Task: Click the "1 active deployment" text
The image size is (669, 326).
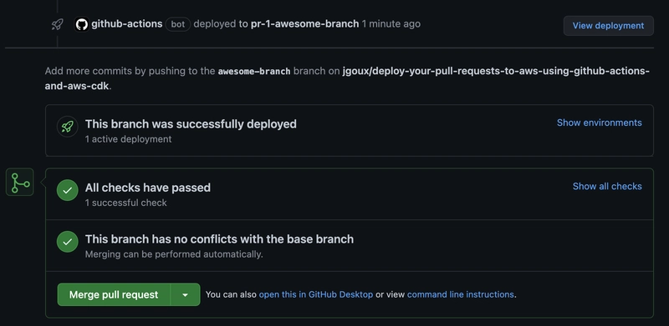Action: pyautogui.click(x=129, y=139)
